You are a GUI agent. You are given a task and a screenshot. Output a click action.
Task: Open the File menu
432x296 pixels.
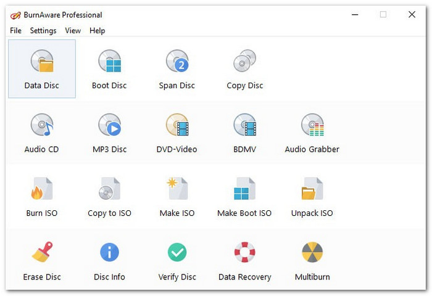(x=15, y=31)
